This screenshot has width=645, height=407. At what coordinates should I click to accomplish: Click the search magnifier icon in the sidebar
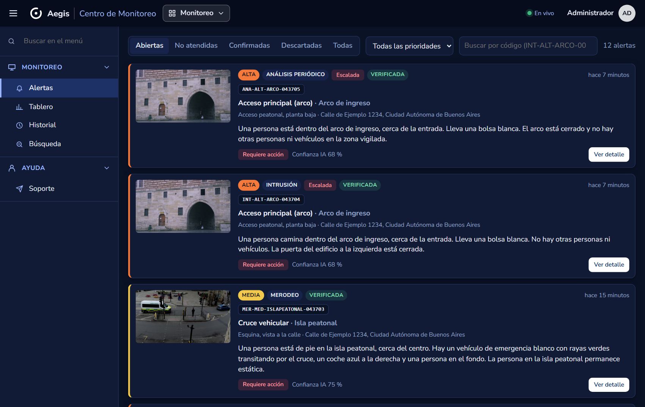[x=11, y=41]
